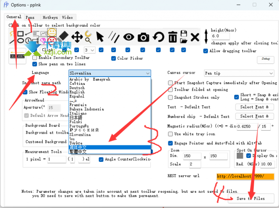The width and height of the screenshot is (279, 208).
Task: Select the numbered chip tool icon
Action: click(28, 40)
